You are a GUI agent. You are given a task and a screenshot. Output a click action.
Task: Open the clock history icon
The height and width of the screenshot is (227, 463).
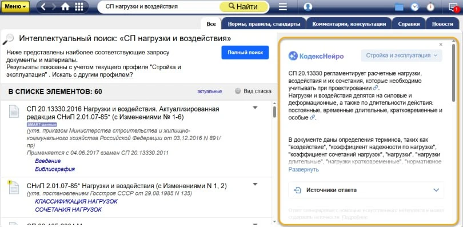[415, 7]
